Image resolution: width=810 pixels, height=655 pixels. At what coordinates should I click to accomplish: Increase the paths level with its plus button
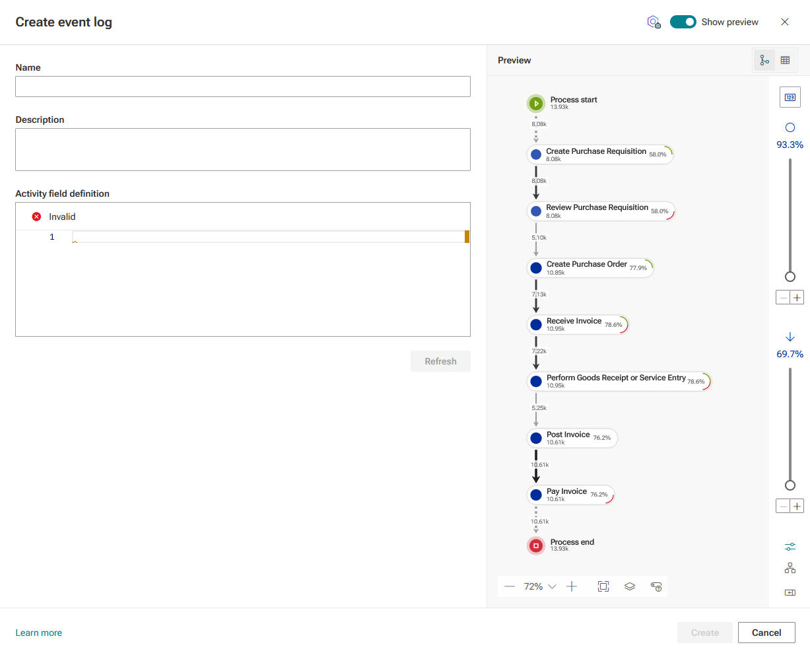coord(797,506)
